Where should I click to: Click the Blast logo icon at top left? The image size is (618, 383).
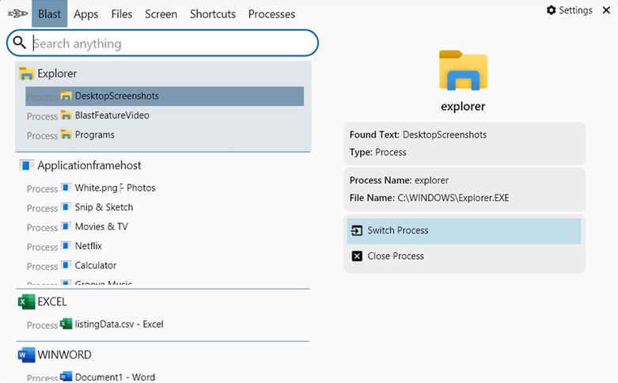point(16,13)
